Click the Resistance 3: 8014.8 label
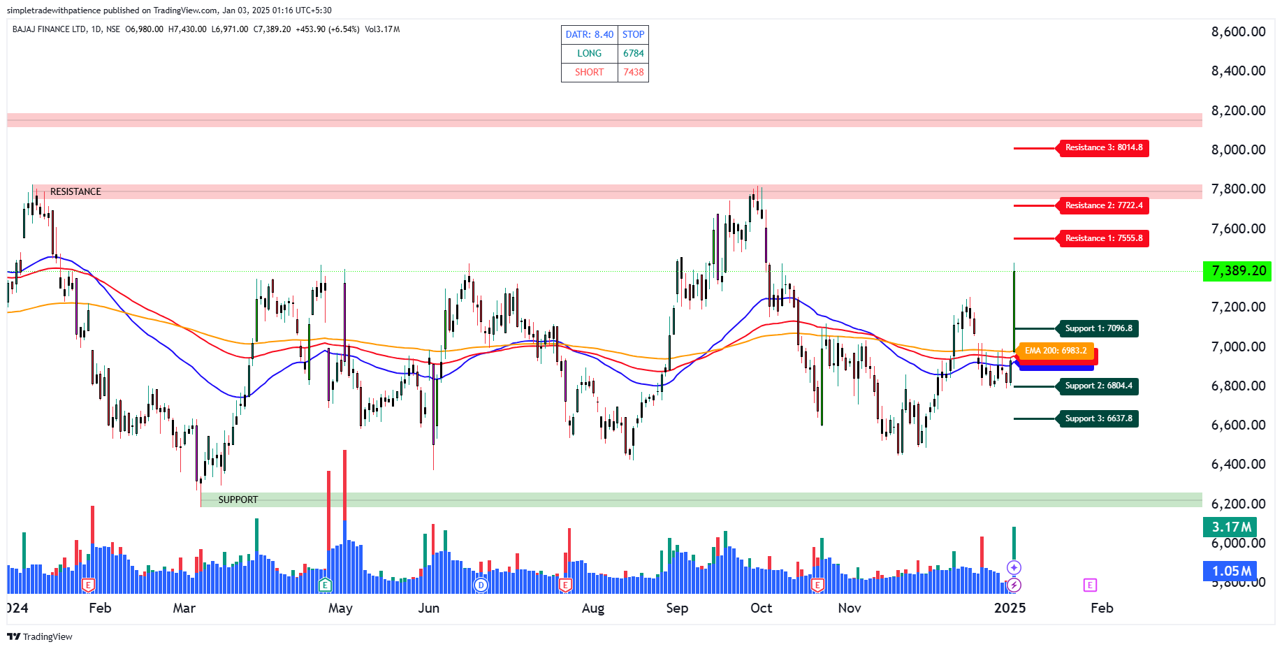This screenshot has height=649, width=1282. coord(1104,147)
